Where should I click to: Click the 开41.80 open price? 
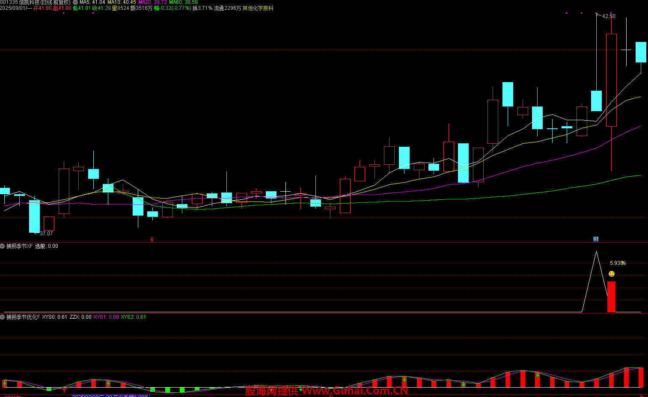point(42,8)
